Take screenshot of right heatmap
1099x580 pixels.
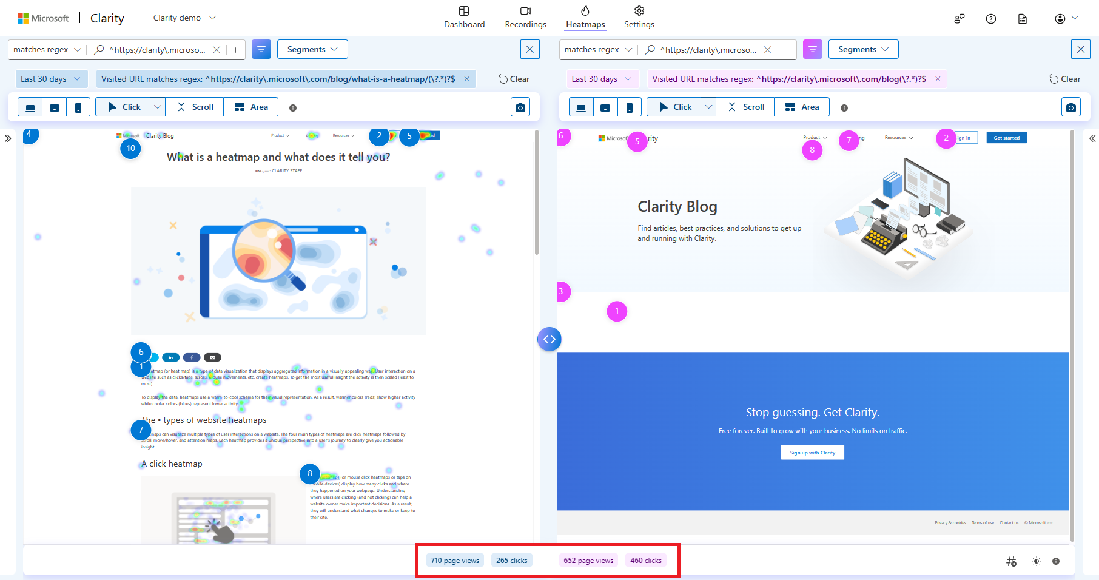tap(1071, 107)
